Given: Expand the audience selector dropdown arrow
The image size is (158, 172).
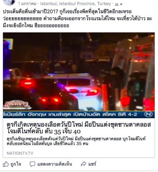Looking at the screenshot, I should tap(121, 4).
